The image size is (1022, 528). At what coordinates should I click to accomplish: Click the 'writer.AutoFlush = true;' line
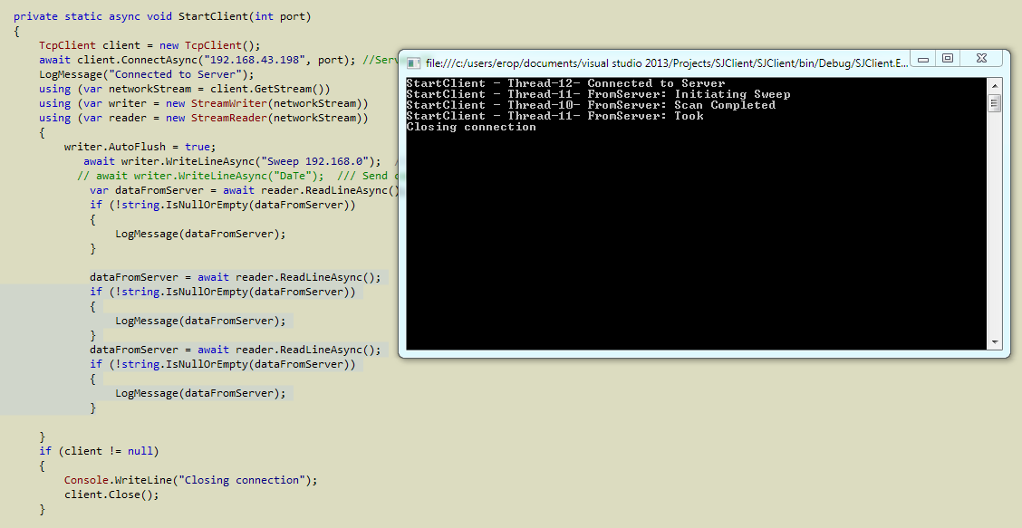tap(140, 147)
